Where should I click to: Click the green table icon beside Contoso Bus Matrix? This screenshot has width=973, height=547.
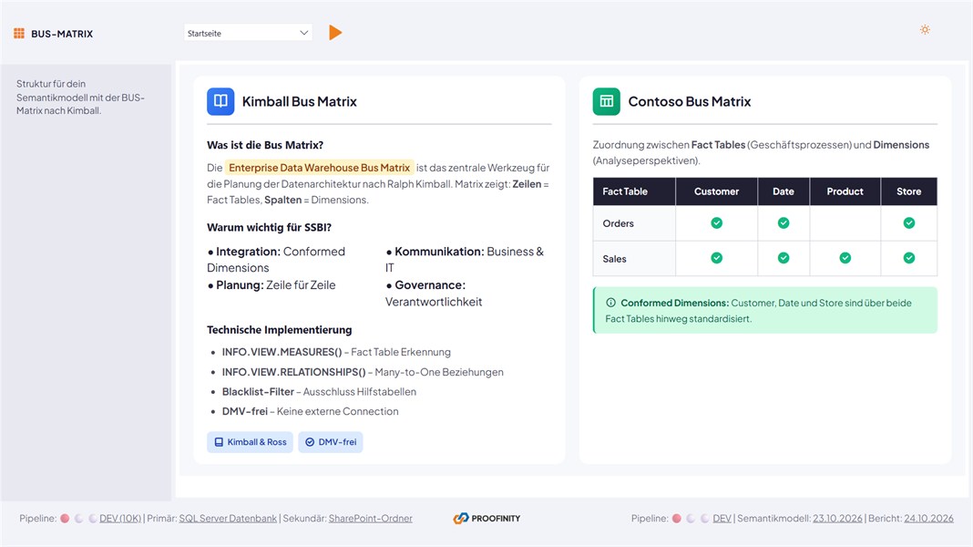(606, 101)
